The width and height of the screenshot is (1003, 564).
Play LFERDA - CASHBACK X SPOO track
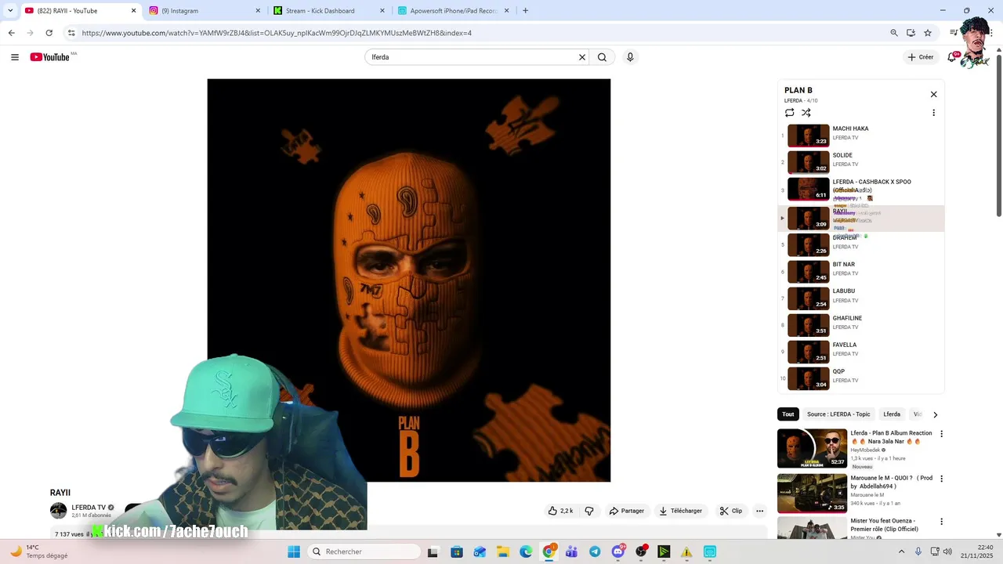tap(860, 189)
